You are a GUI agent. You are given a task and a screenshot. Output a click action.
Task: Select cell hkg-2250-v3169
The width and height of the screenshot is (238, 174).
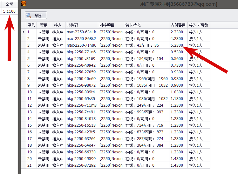coord(82,59)
